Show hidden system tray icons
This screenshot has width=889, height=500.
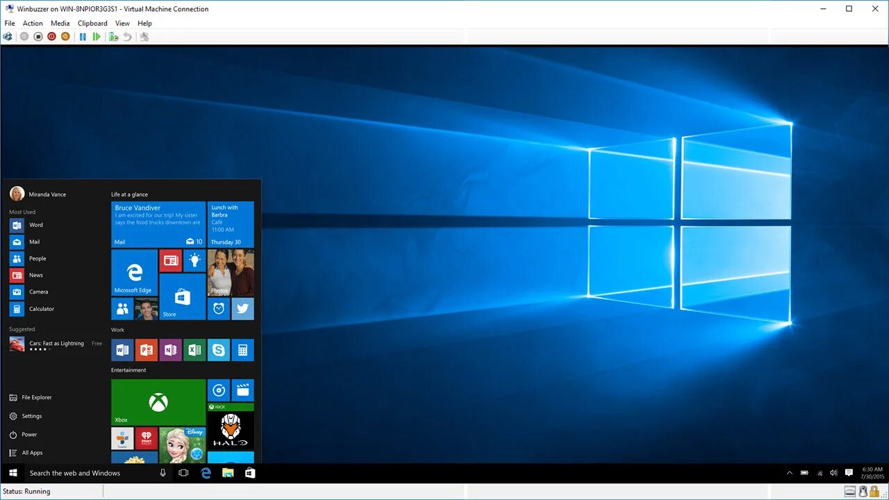point(789,473)
